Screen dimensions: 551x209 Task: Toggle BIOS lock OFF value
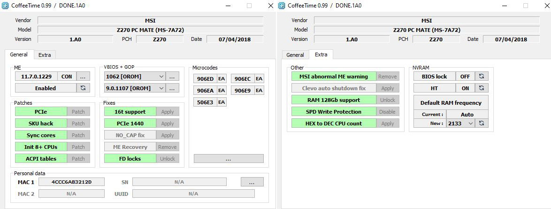coord(465,77)
